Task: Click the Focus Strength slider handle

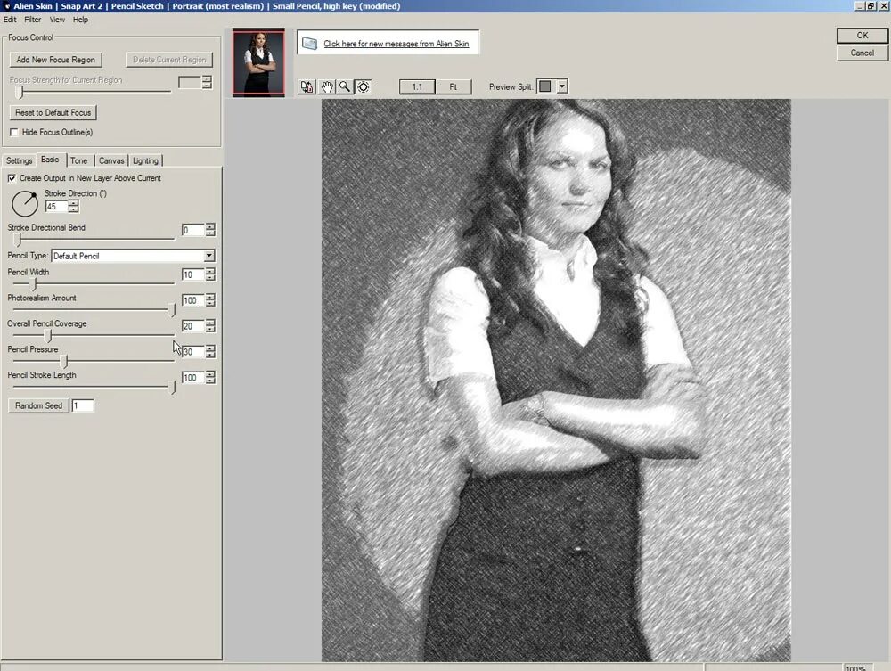Action: click(x=20, y=91)
